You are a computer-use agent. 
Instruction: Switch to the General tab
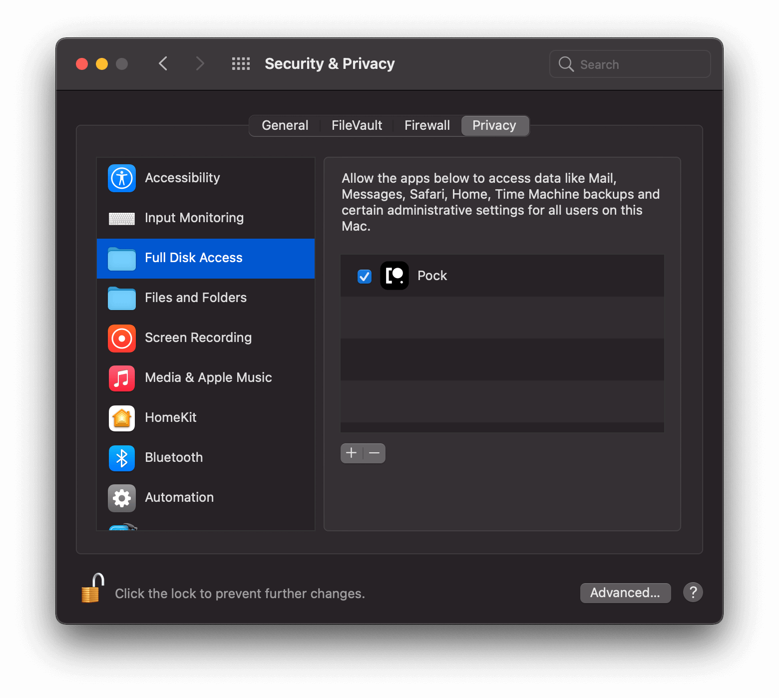point(285,125)
